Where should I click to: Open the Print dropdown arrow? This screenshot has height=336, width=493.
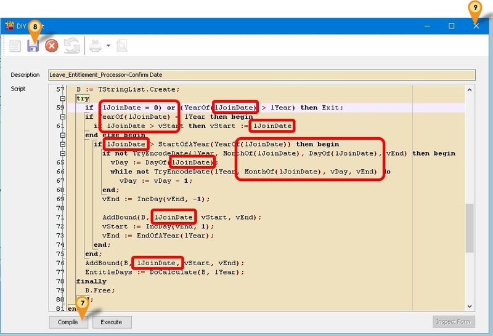point(108,46)
